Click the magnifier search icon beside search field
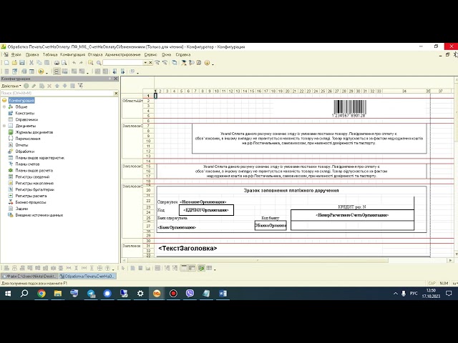 point(99,63)
